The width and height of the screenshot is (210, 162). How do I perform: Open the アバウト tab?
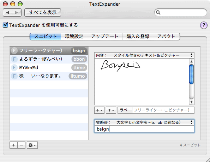[x=166, y=36]
